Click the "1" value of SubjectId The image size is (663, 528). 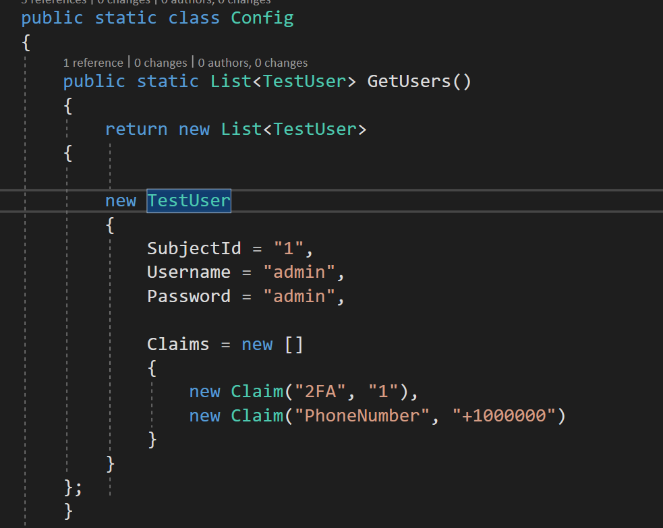pos(289,248)
